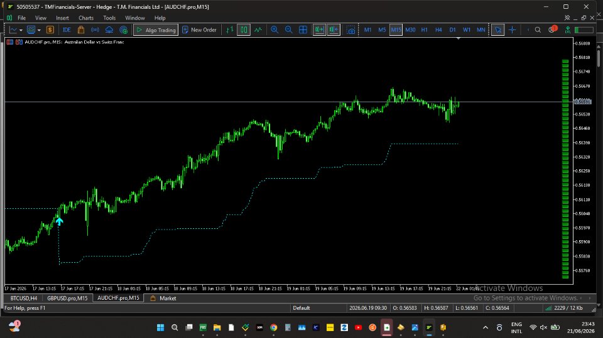Open the VPS cloud hosting icon
This screenshot has height=338, width=603.
(x=109, y=29)
